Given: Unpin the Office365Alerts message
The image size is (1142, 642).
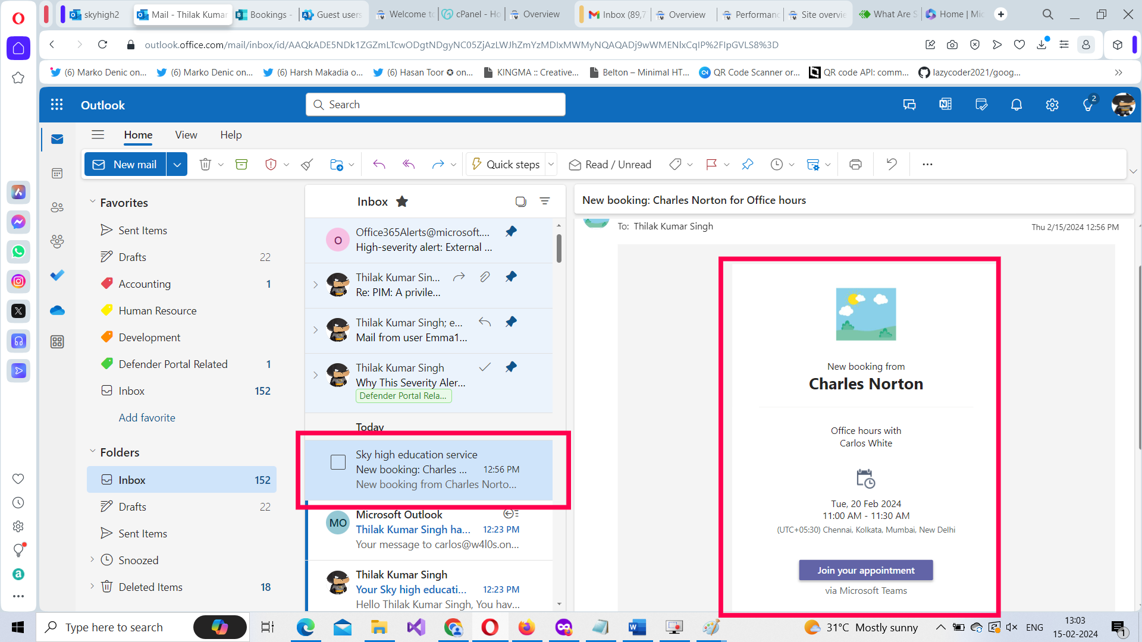Looking at the screenshot, I should click(512, 231).
